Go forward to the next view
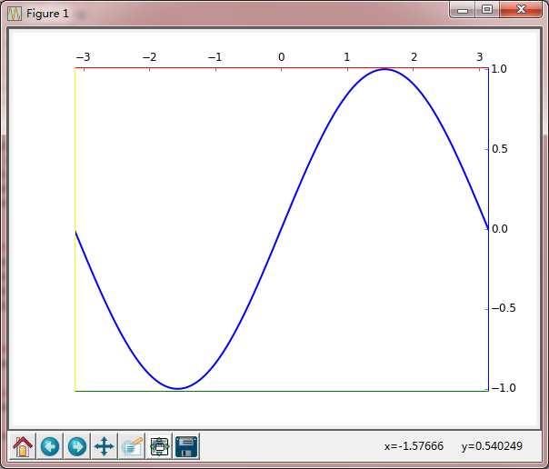This screenshot has width=549, height=469. tap(77, 446)
